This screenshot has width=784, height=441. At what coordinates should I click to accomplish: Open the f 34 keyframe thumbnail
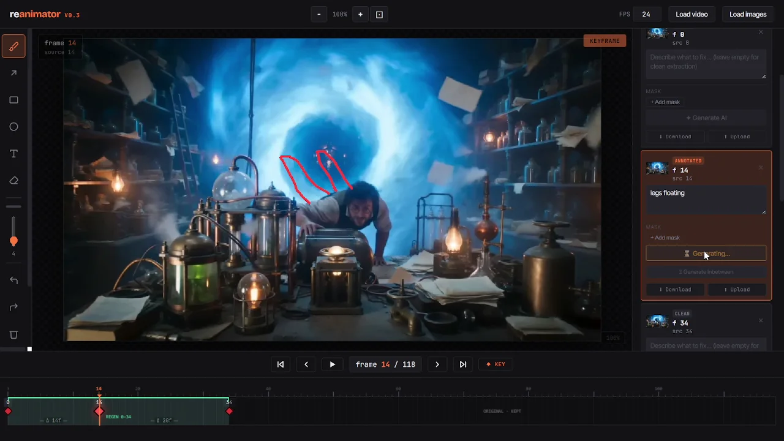657,322
